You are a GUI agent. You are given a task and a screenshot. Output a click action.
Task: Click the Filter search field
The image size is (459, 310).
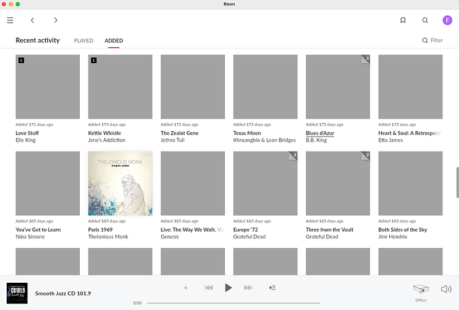click(x=432, y=41)
